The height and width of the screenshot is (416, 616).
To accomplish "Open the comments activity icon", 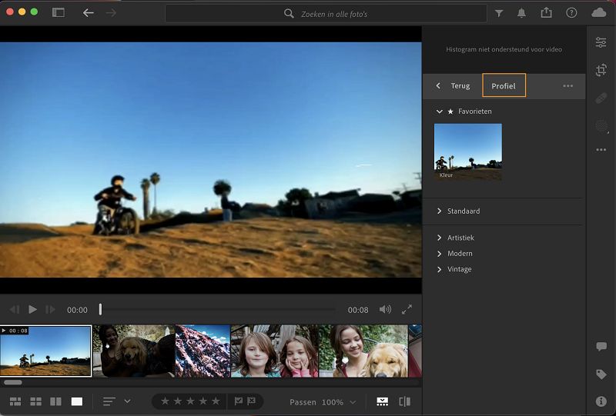I will (601, 347).
